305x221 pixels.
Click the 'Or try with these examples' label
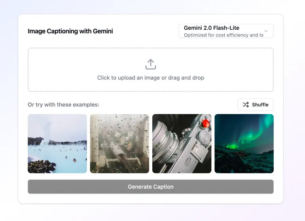coord(63,105)
